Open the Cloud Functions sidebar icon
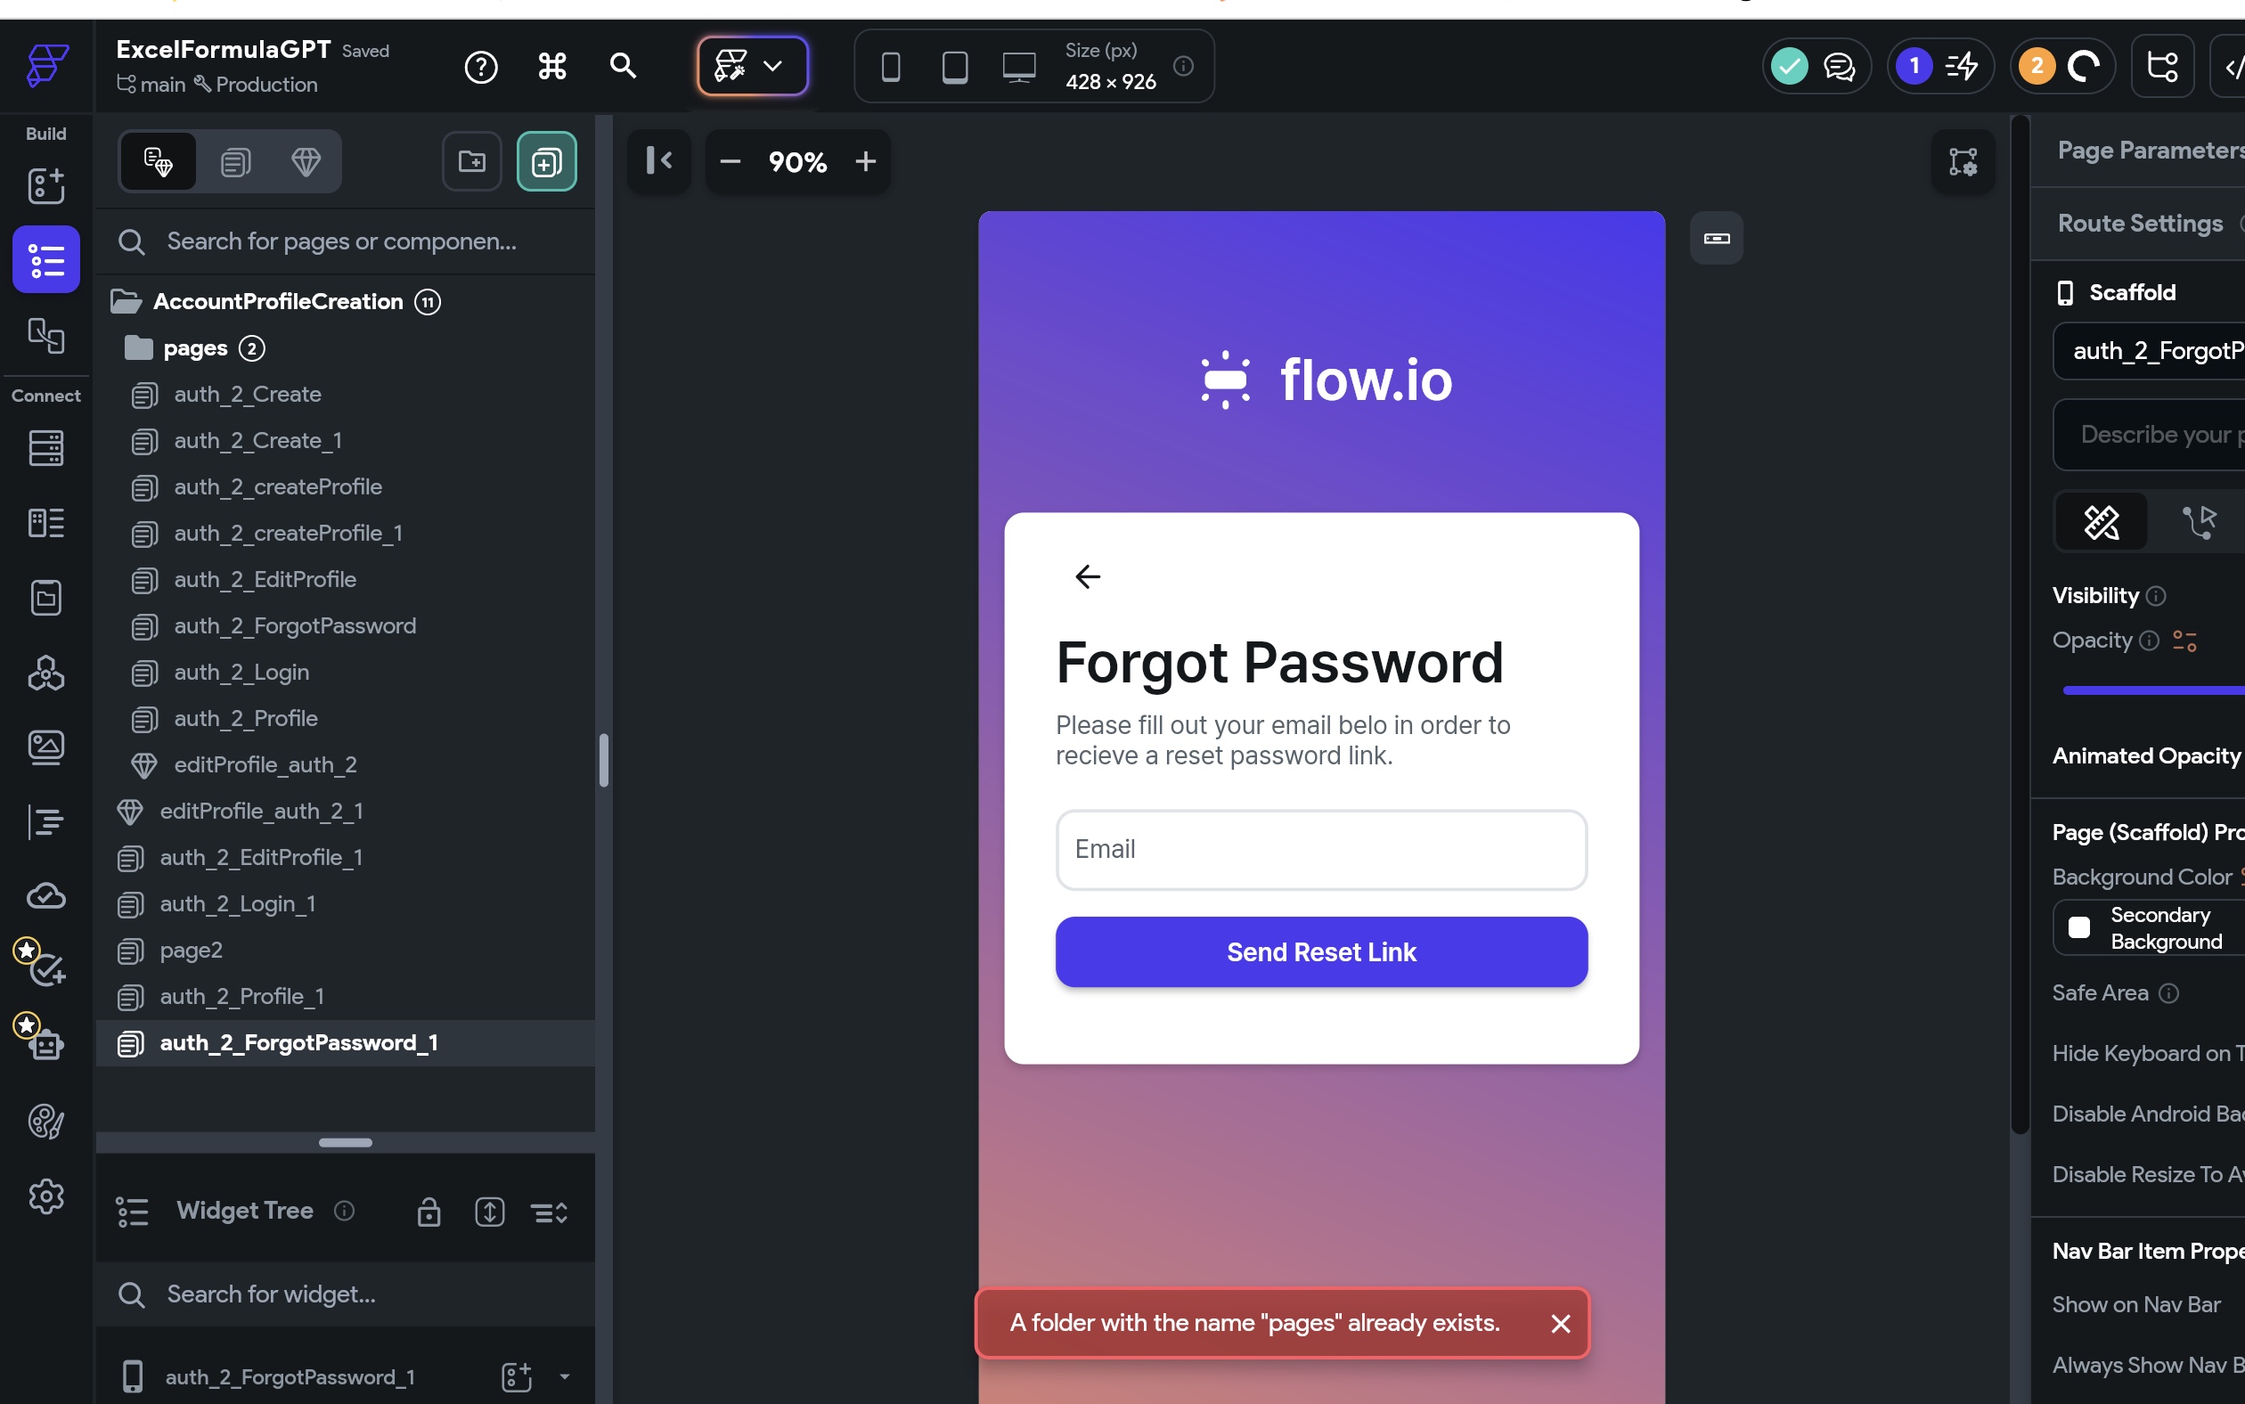This screenshot has width=2245, height=1404. [46, 896]
